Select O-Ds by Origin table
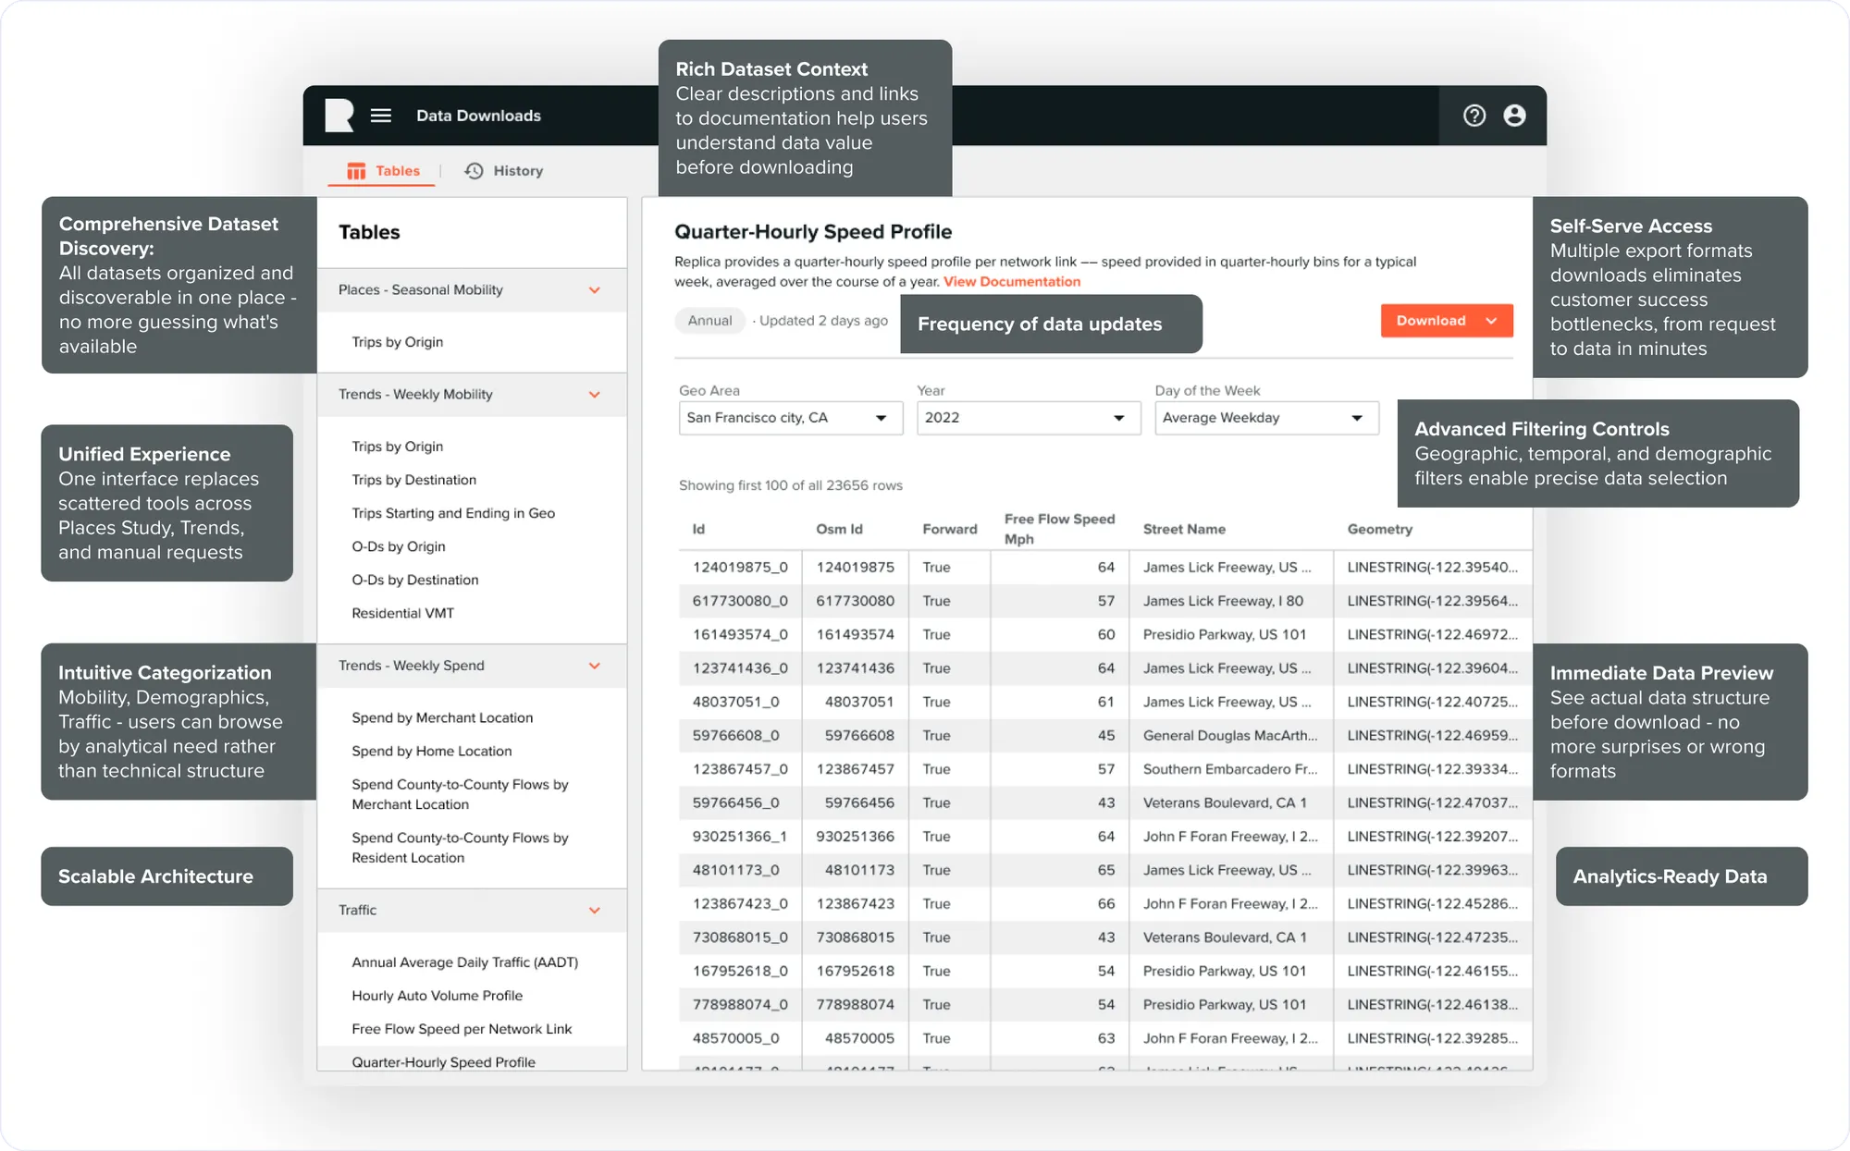This screenshot has height=1151, width=1850. click(399, 546)
